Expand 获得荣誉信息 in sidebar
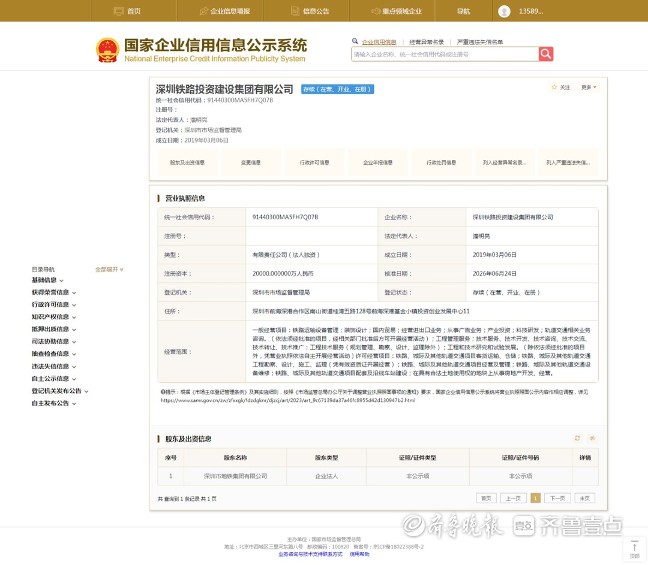The image size is (648, 565). tap(54, 292)
